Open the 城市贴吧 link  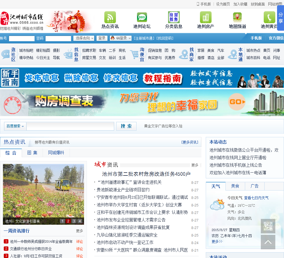coord(26,50)
